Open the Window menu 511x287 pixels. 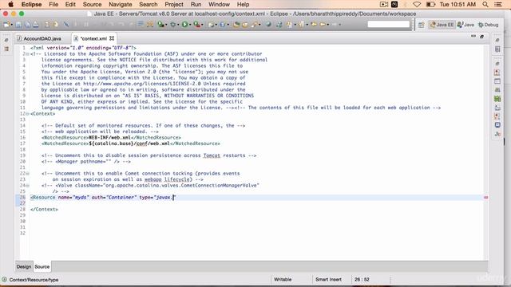coord(219,5)
